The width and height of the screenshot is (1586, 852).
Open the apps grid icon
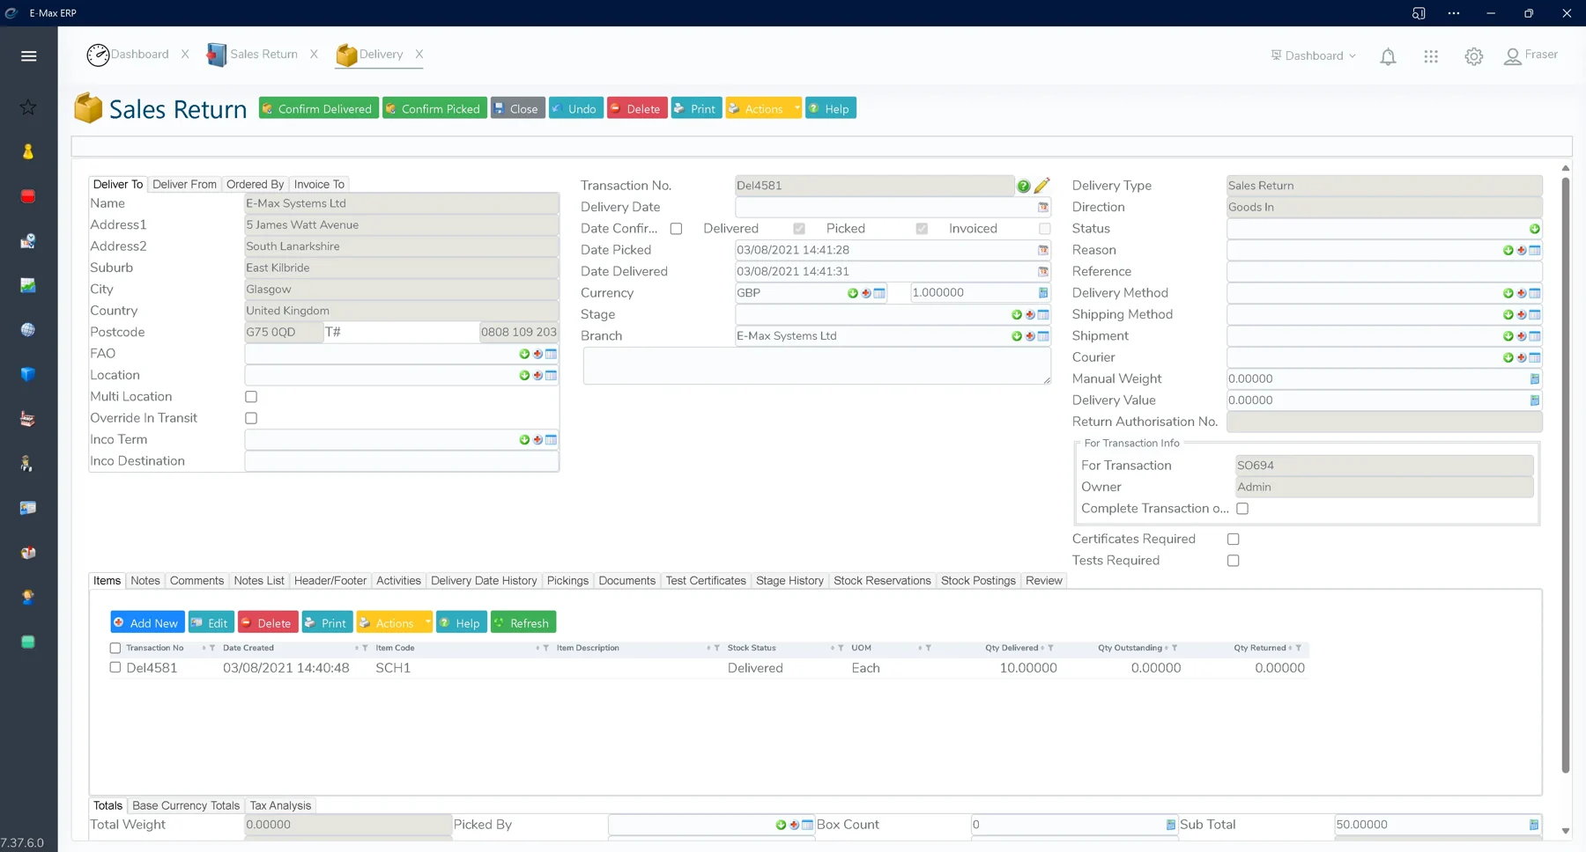coord(1431,56)
